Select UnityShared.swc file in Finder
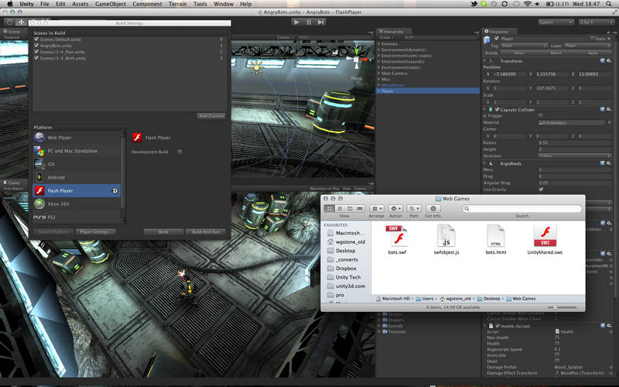 point(545,239)
